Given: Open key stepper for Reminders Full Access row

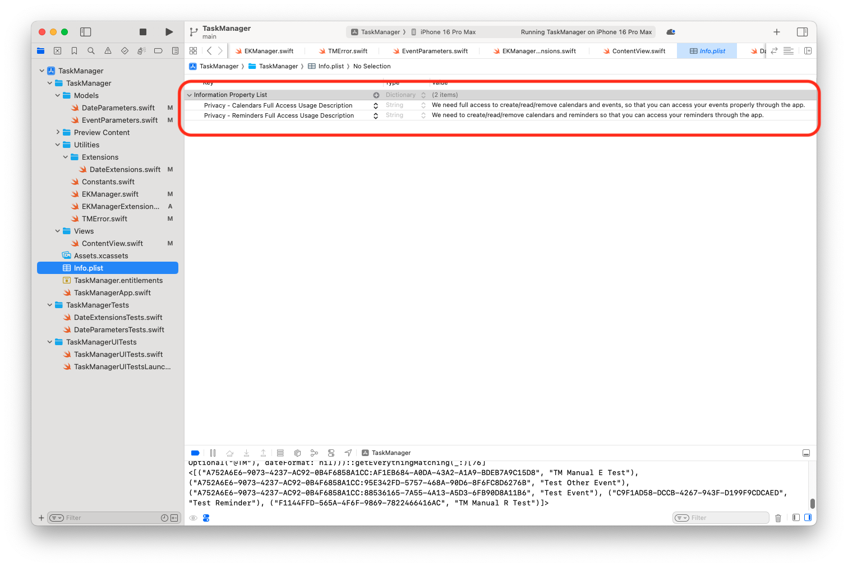Looking at the screenshot, I should [376, 115].
